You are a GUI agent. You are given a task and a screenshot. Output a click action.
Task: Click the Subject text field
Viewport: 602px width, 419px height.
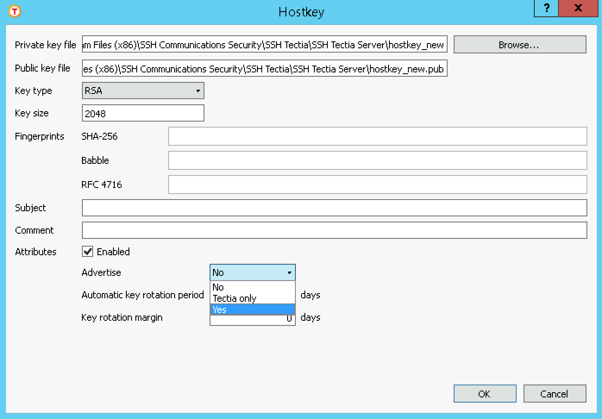[334, 208]
